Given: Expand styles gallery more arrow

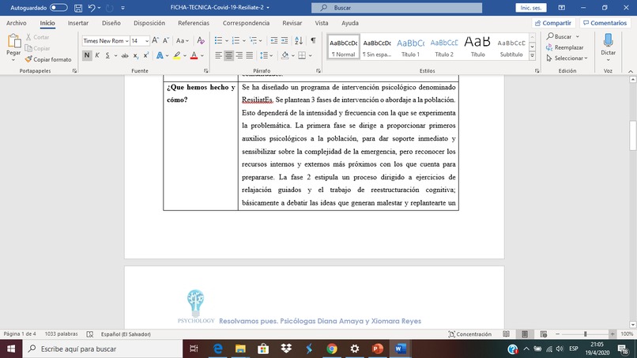Looking at the screenshot, I should pyautogui.click(x=532, y=55).
